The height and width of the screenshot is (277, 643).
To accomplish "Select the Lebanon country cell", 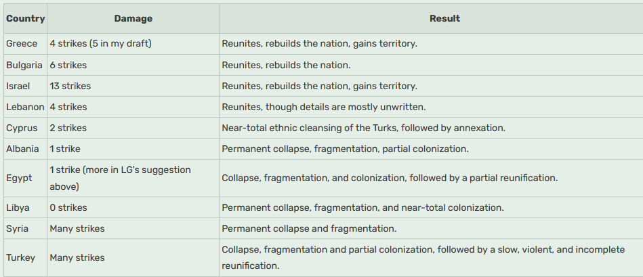I will tap(25, 107).
